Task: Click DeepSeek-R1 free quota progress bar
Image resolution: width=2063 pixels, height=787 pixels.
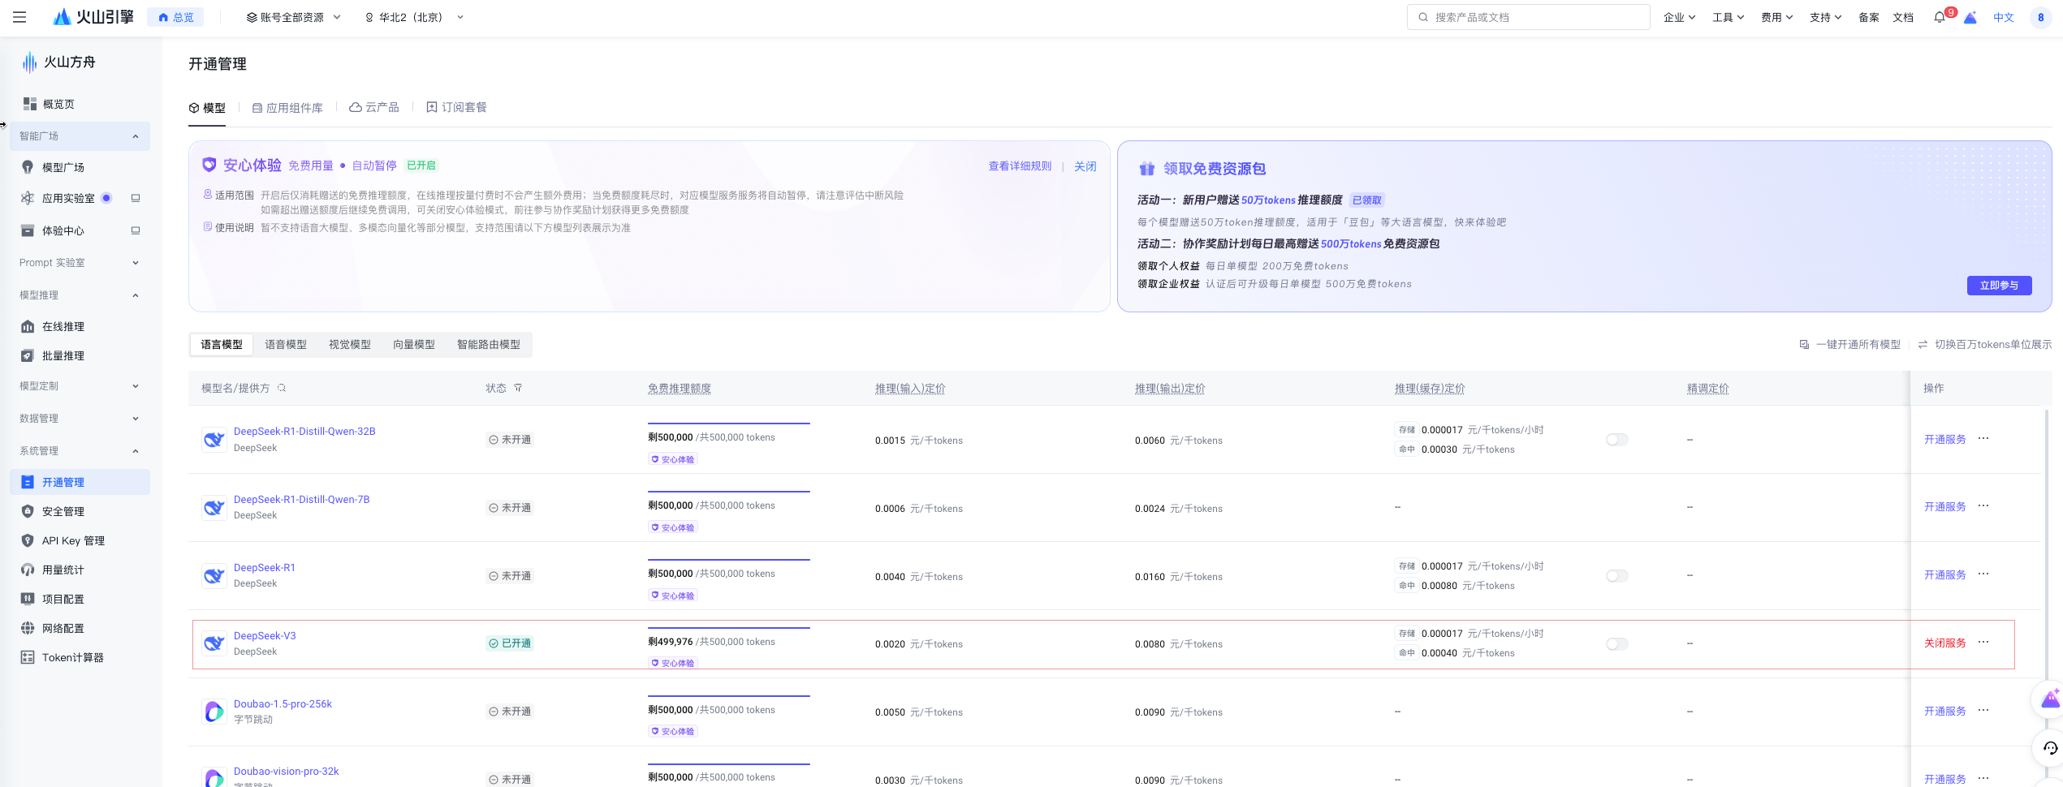Action: [x=728, y=560]
